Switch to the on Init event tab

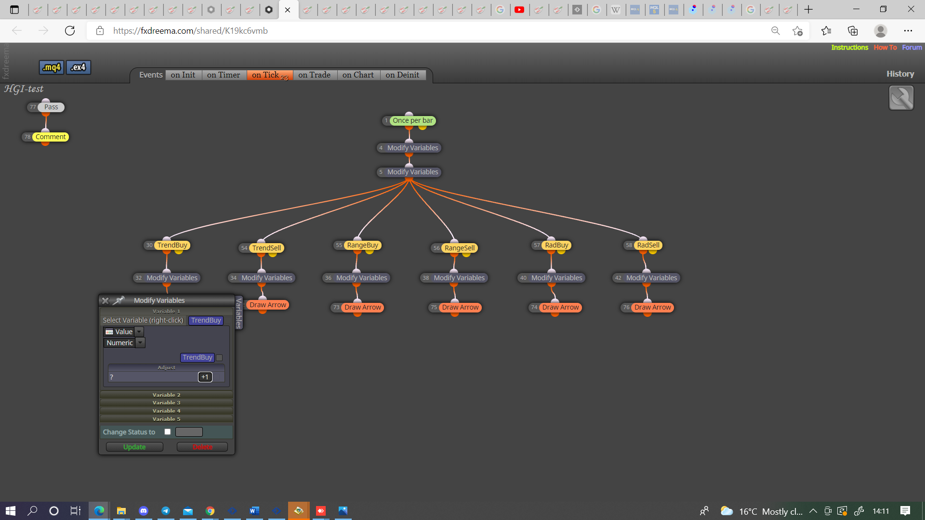[x=183, y=75]
